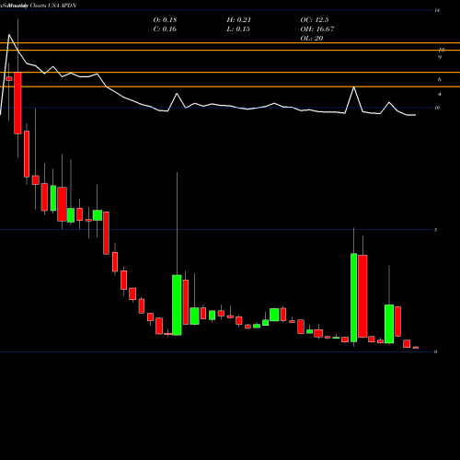Click the long red candle under the tallest upper wick
This screenshot has width=460, height=460.
click(17, 103)
